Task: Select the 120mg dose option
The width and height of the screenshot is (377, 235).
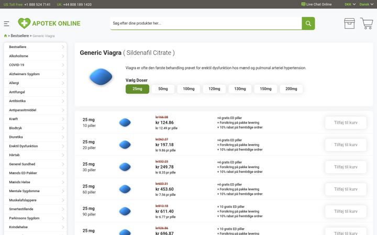Action: coord(214,89)
